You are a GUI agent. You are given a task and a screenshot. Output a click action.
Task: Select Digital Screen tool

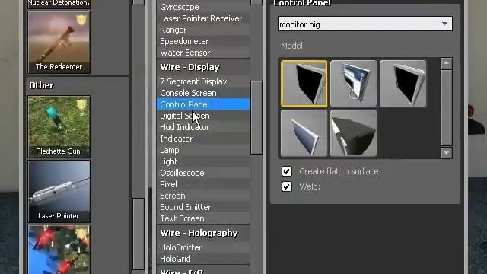pyautogui.click(x=203, y=116)
